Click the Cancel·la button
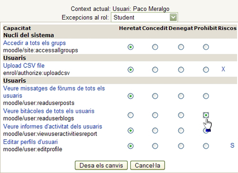 (148, 165)
